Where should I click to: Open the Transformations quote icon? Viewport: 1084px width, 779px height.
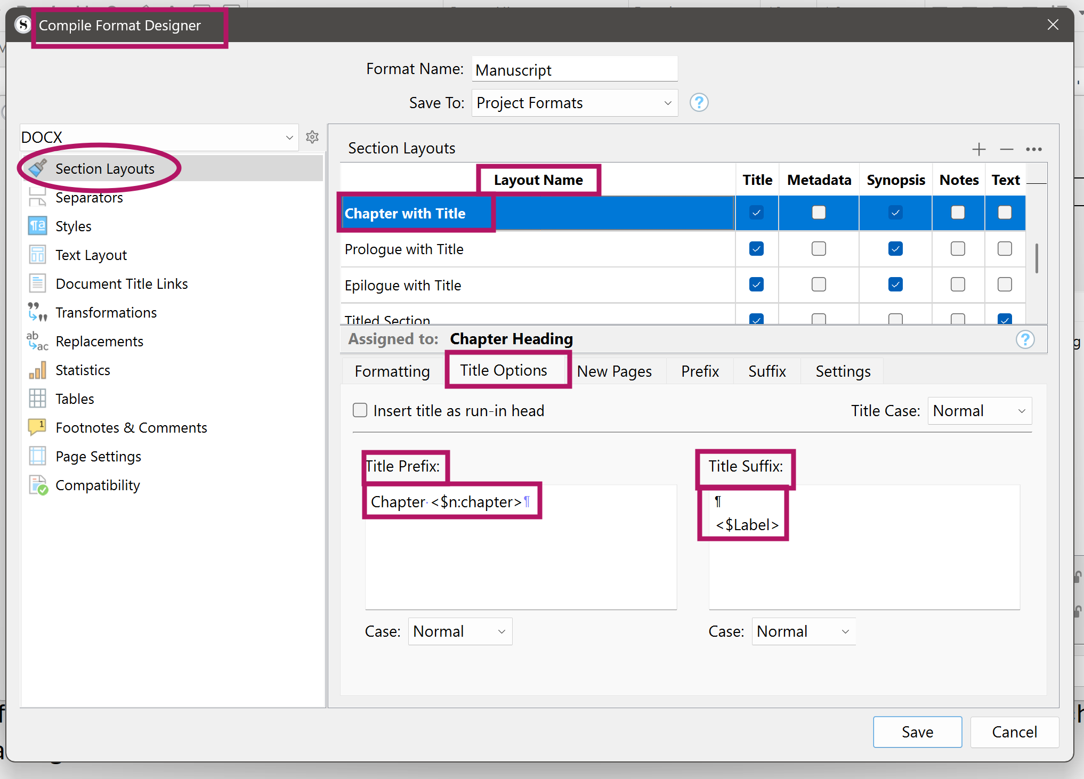[37, 312]
